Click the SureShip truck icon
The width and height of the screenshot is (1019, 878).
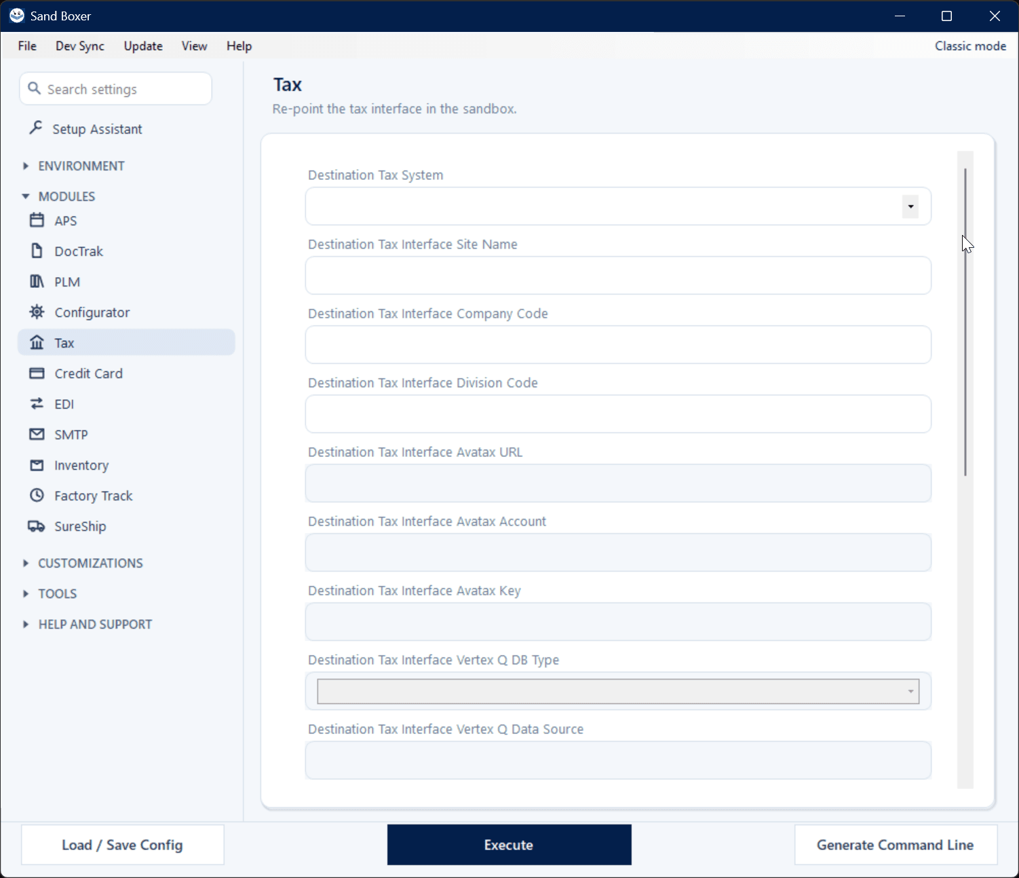36,526
